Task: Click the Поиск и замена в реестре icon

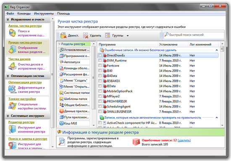Action: tap(12, 145)
